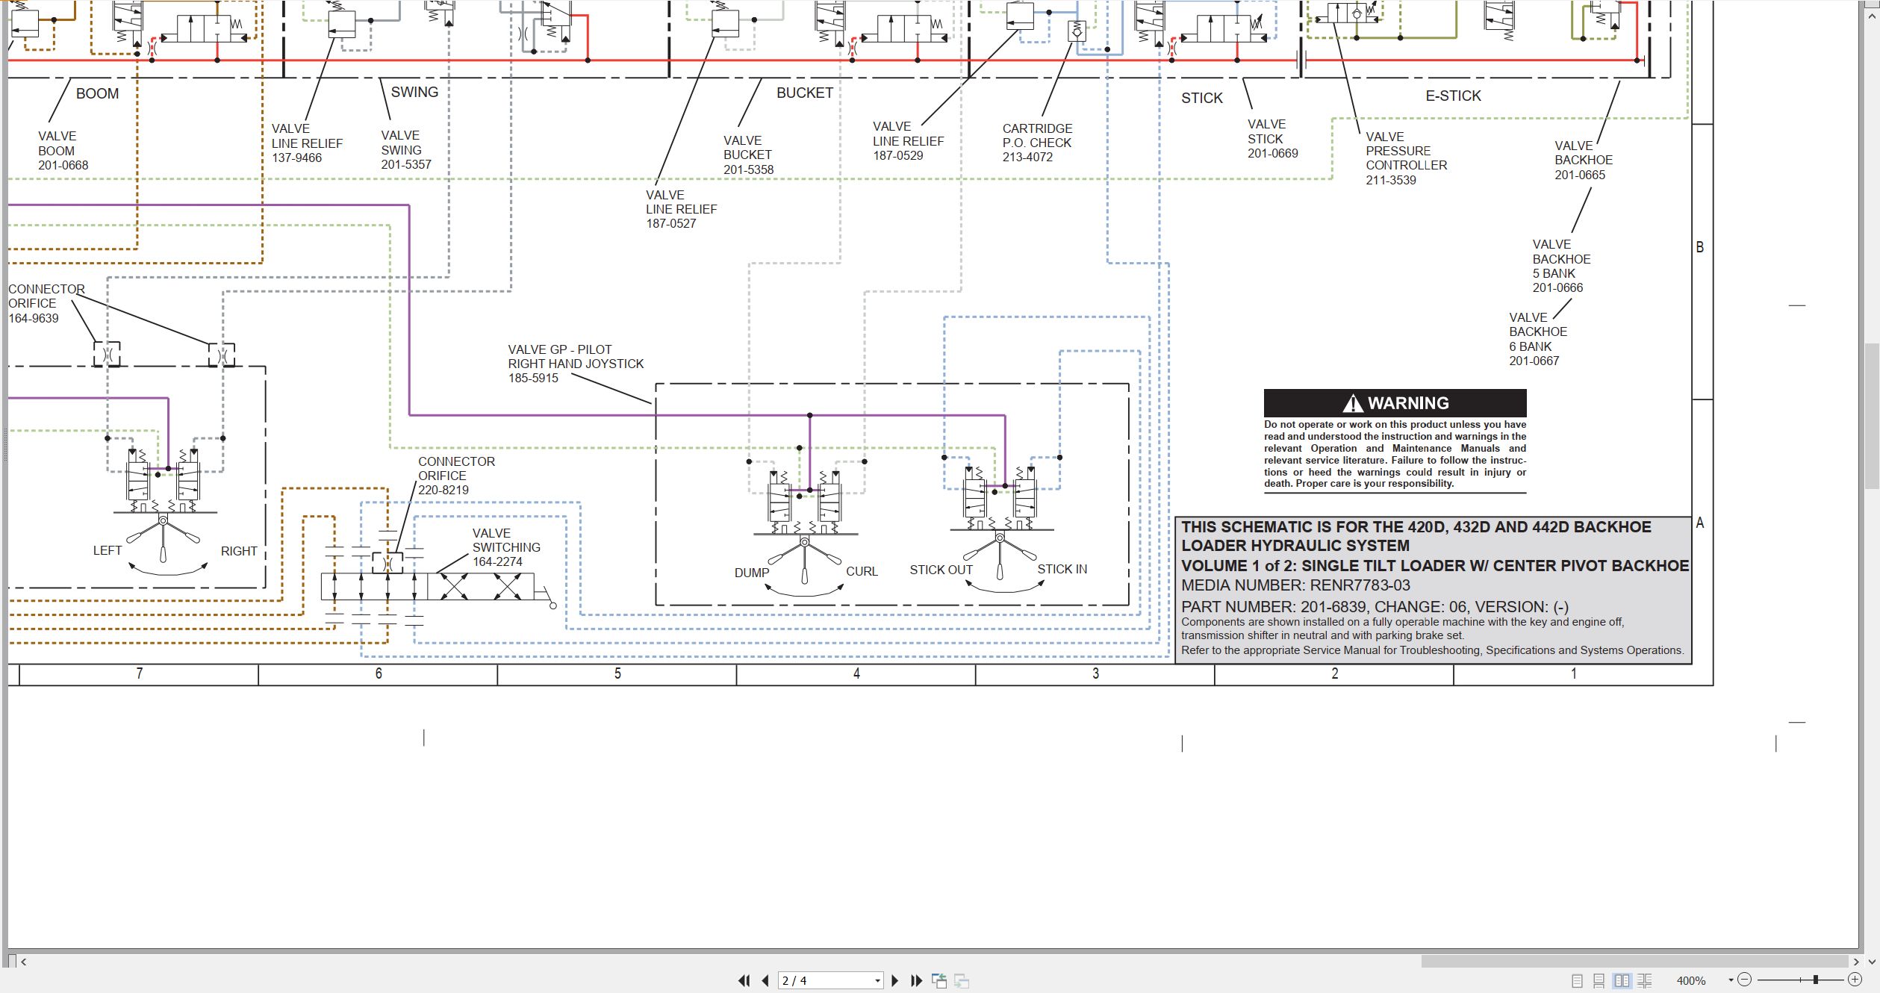Viewport: 1880px width, 993px height.
Task: Click the RIGHT joystick label
Action: pyautogui.click(x=239, y=551)
